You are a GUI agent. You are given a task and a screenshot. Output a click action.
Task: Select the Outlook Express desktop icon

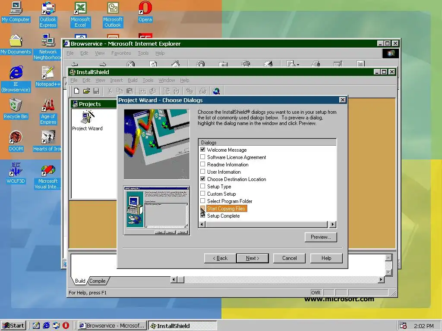pyautogui.click(x=48, y=15)
